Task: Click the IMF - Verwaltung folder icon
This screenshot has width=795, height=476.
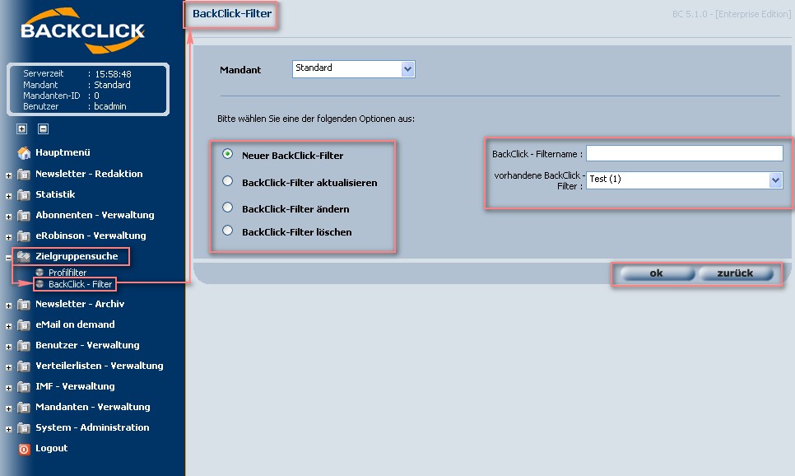Action: coord(24,387)
